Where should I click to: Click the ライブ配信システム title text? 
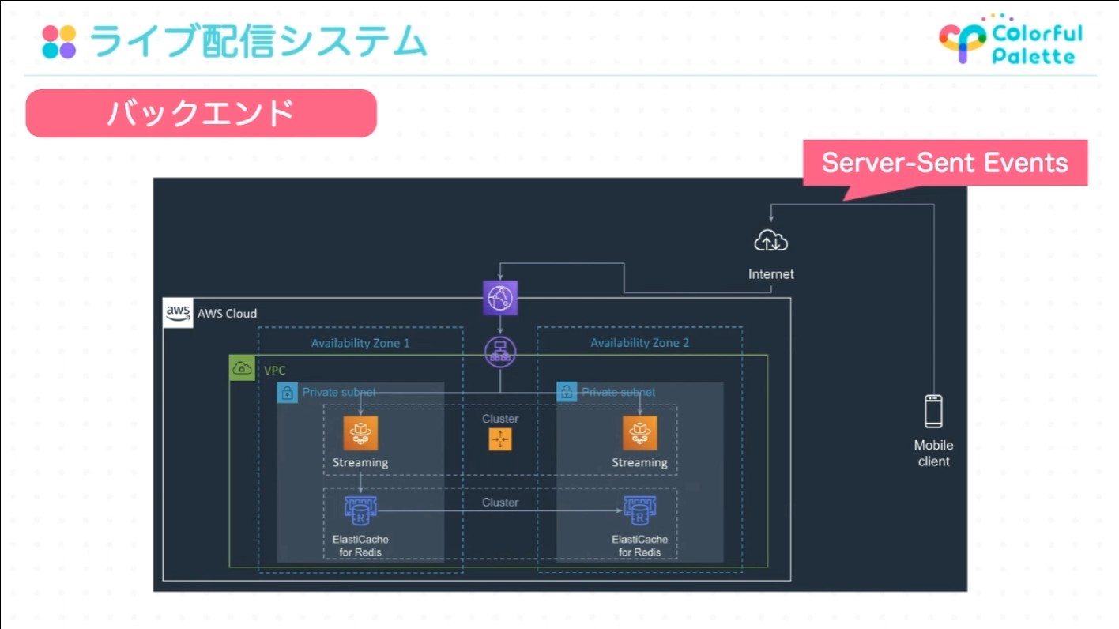[258, 42]
